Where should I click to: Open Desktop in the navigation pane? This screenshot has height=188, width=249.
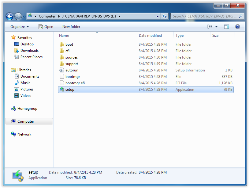tap(27, 44)
